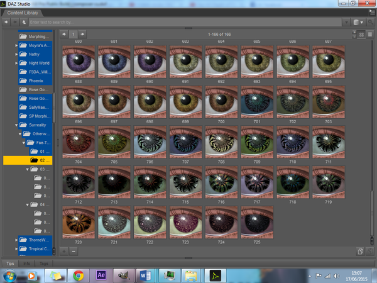Image resolution: width=377 pixels, height=283 pixels.
Task: Collapse the 03 subfolder
Action: coord(27,169)
